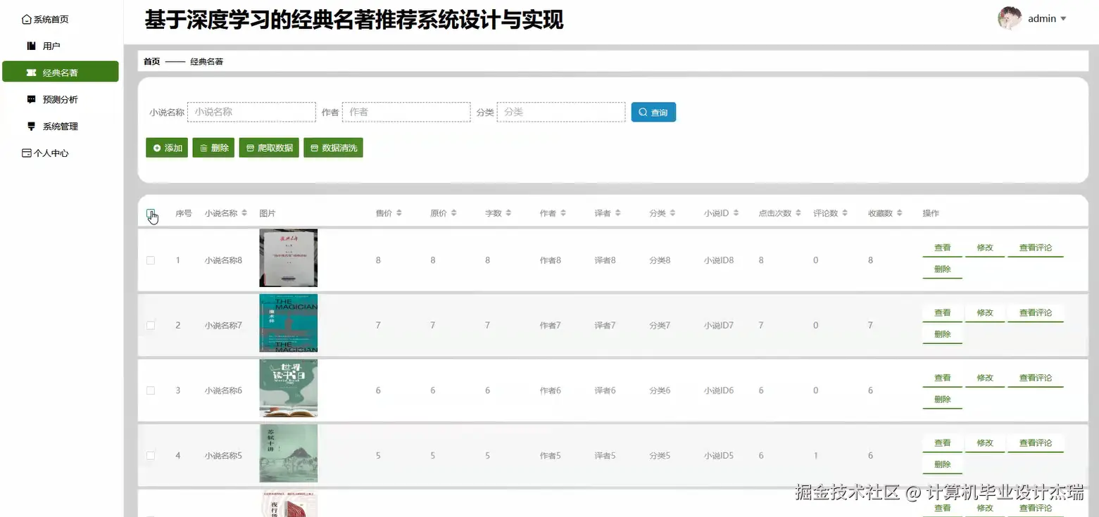Open the cover thumbnail for 小说名称5
This screenshot has width=1099, height=517.
click(x=288, y=453)
